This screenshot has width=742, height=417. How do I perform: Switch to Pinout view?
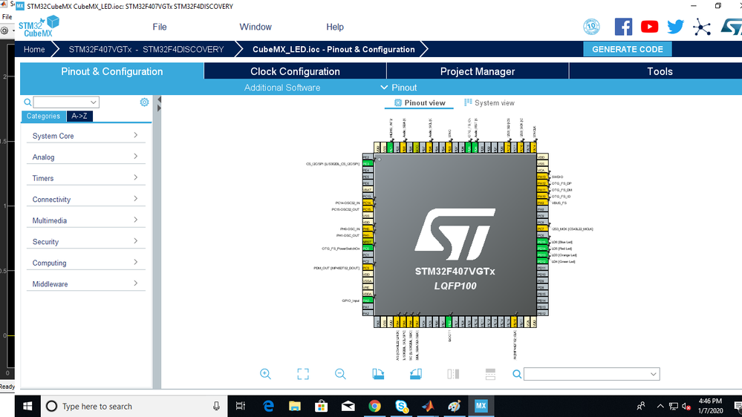tap(419, 102)
